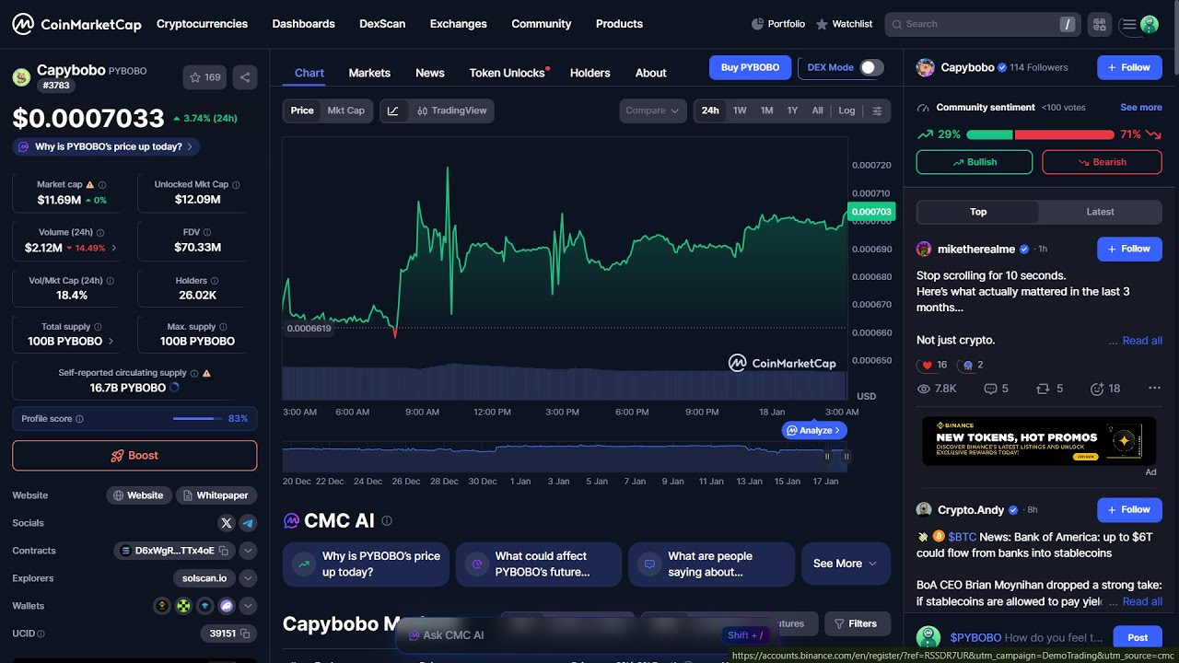This screenshot has height=663, width=1179.
Task: Open the Portfolio pie icon link
Action: pos(778,24)
